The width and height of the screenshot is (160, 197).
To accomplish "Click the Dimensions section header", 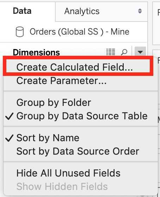I will pyautogui.click(x=36, y=52).
